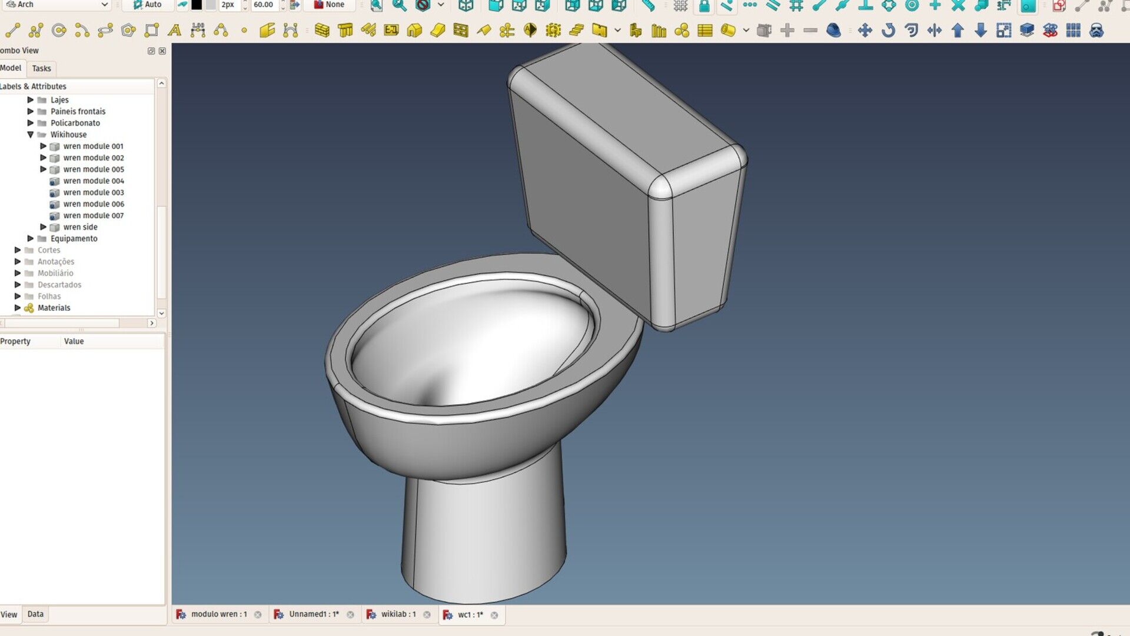The height and width of the screenshot is (636, 1130).
Task: Select the Draft Circle tool
Action: point(59,30)
